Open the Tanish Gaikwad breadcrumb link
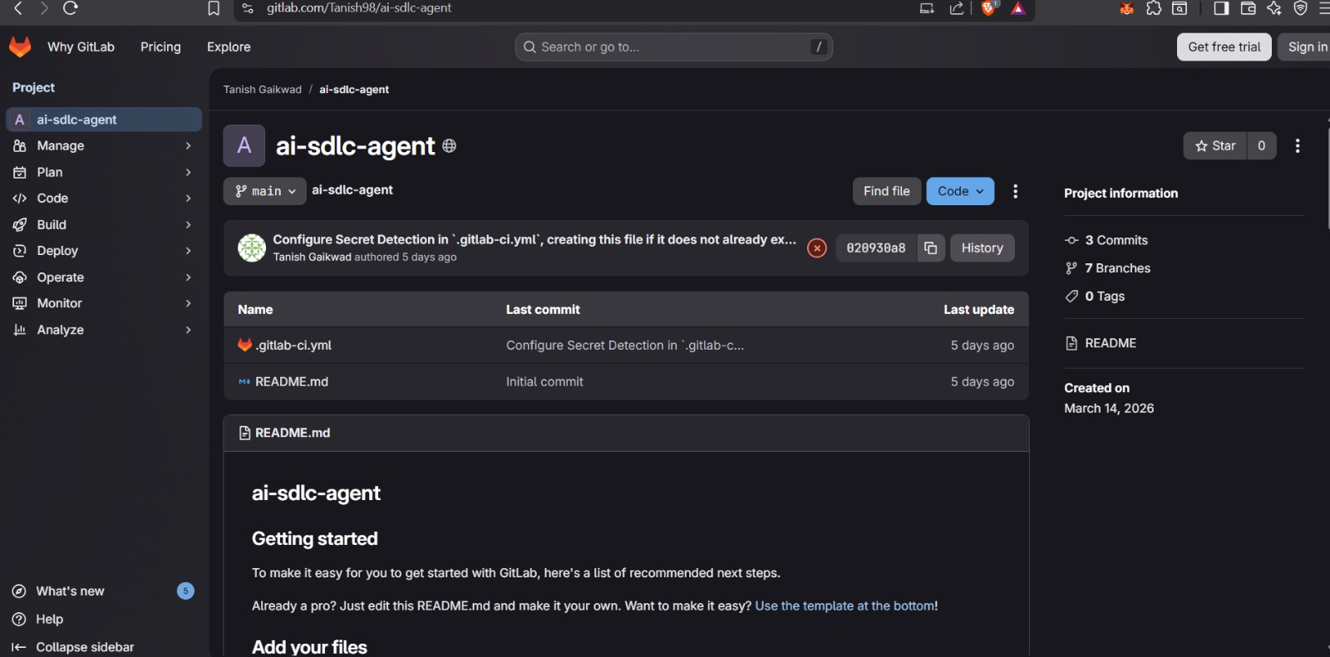Screen dimensions: 1330x657 pos(263,90)
